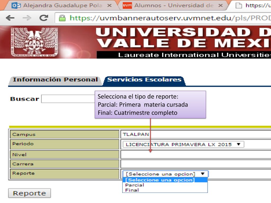The image size is (271, 203).
Task: Click the Outlook favicon on first tab
Action: coord(16,6)
